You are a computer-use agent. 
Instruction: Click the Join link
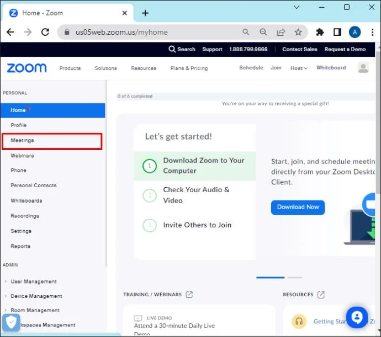(276, 68)
